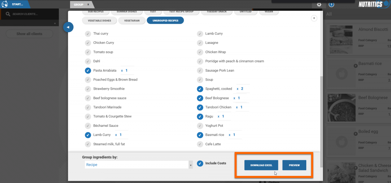Open the Start menu dropdown
391x183 pixels.
[x=18, y=4]
